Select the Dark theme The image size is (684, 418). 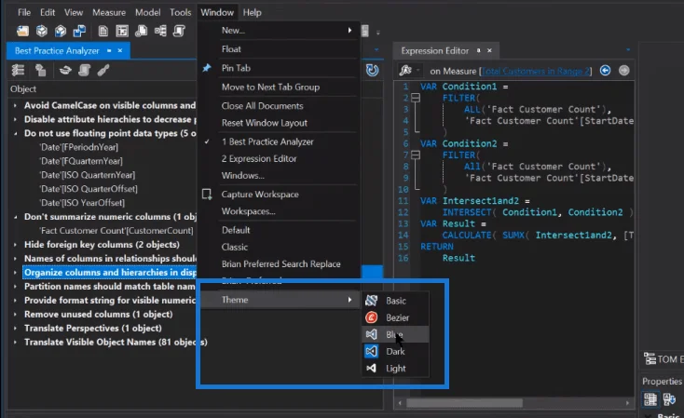point(395,351)
